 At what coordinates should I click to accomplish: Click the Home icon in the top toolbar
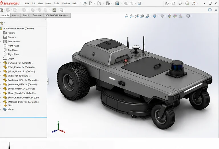85,3
